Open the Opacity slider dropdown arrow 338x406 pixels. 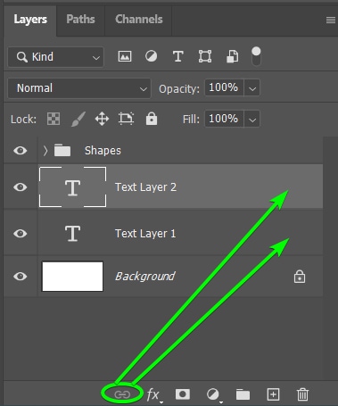[252, 88]
